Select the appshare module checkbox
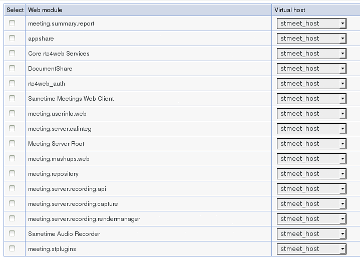 pos(12,38)
